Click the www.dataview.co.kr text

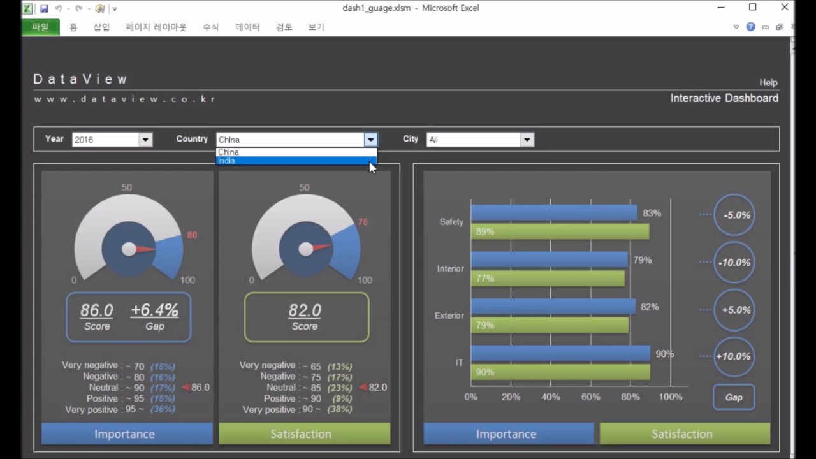coord(124,99)
